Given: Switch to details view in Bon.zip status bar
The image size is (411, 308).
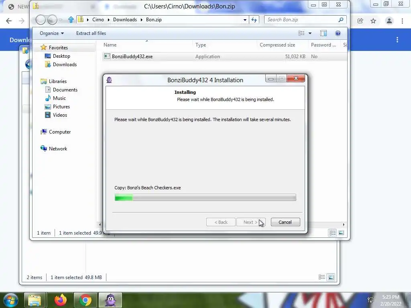Looking at the screenshot, I should tap(333, 233).
